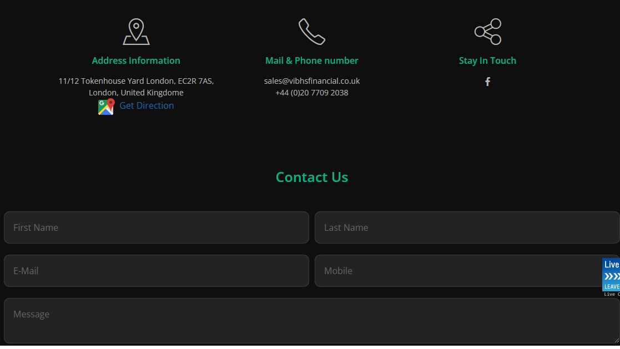Screen dimensions: 620x349
Task: Click the map pin location icon
Action: [x=136, y=32]
